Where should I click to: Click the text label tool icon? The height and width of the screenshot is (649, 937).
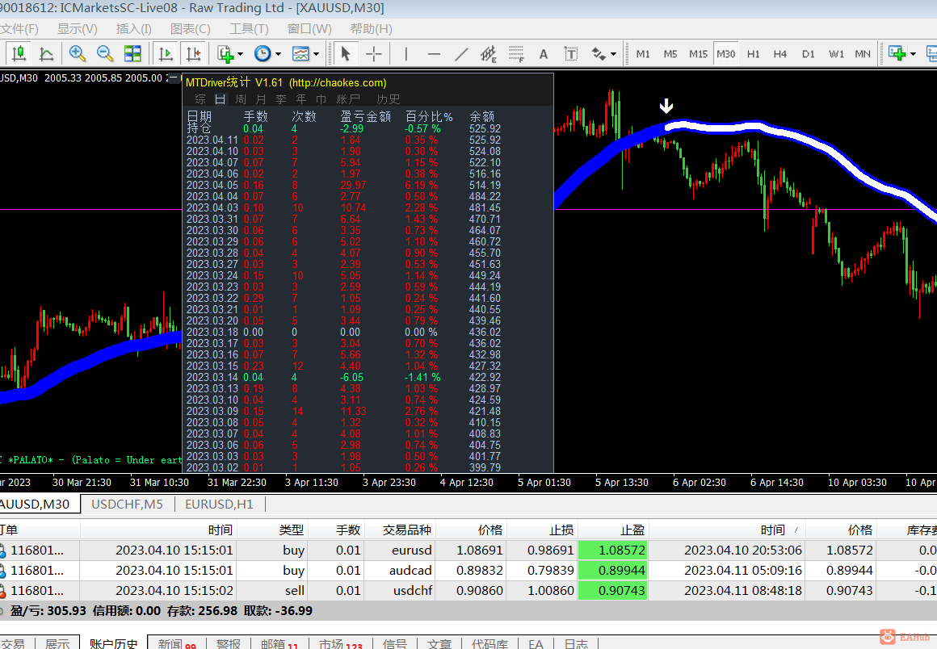coord(570,54)
